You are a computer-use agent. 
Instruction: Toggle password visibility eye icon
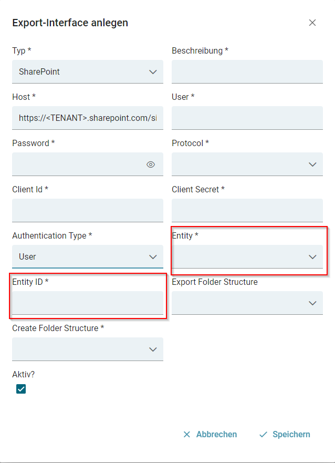151,164
